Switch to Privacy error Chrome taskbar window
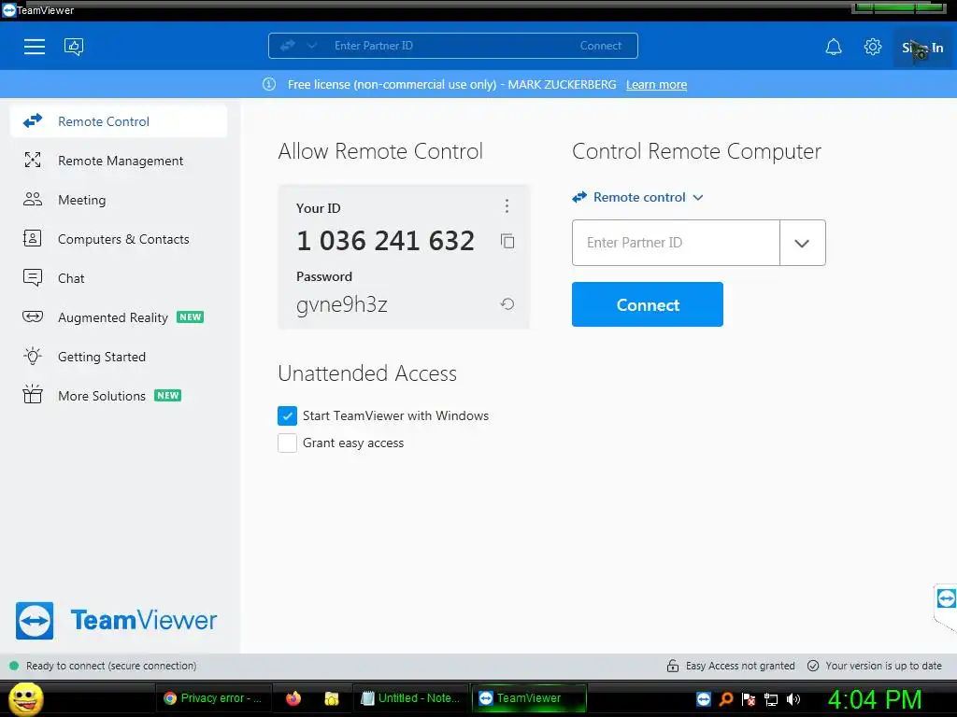 click(x=212, y=698)
